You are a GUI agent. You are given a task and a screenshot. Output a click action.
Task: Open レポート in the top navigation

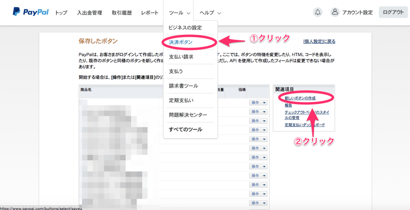150,12
